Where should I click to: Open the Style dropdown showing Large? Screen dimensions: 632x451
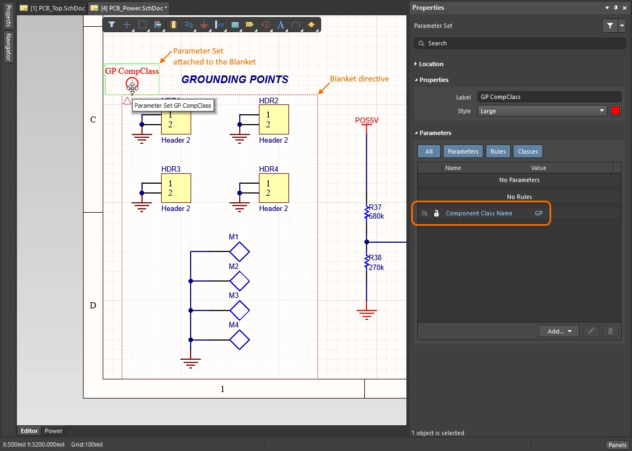coord(542,111)
